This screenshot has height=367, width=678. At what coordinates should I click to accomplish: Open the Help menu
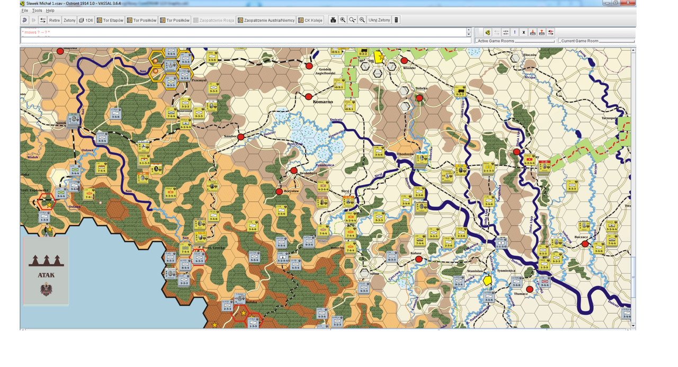click(x=50, y=11)
